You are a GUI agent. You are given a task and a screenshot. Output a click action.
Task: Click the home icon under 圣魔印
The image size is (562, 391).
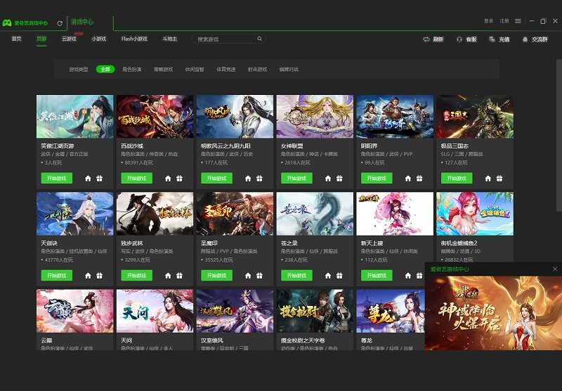[248, 276]
